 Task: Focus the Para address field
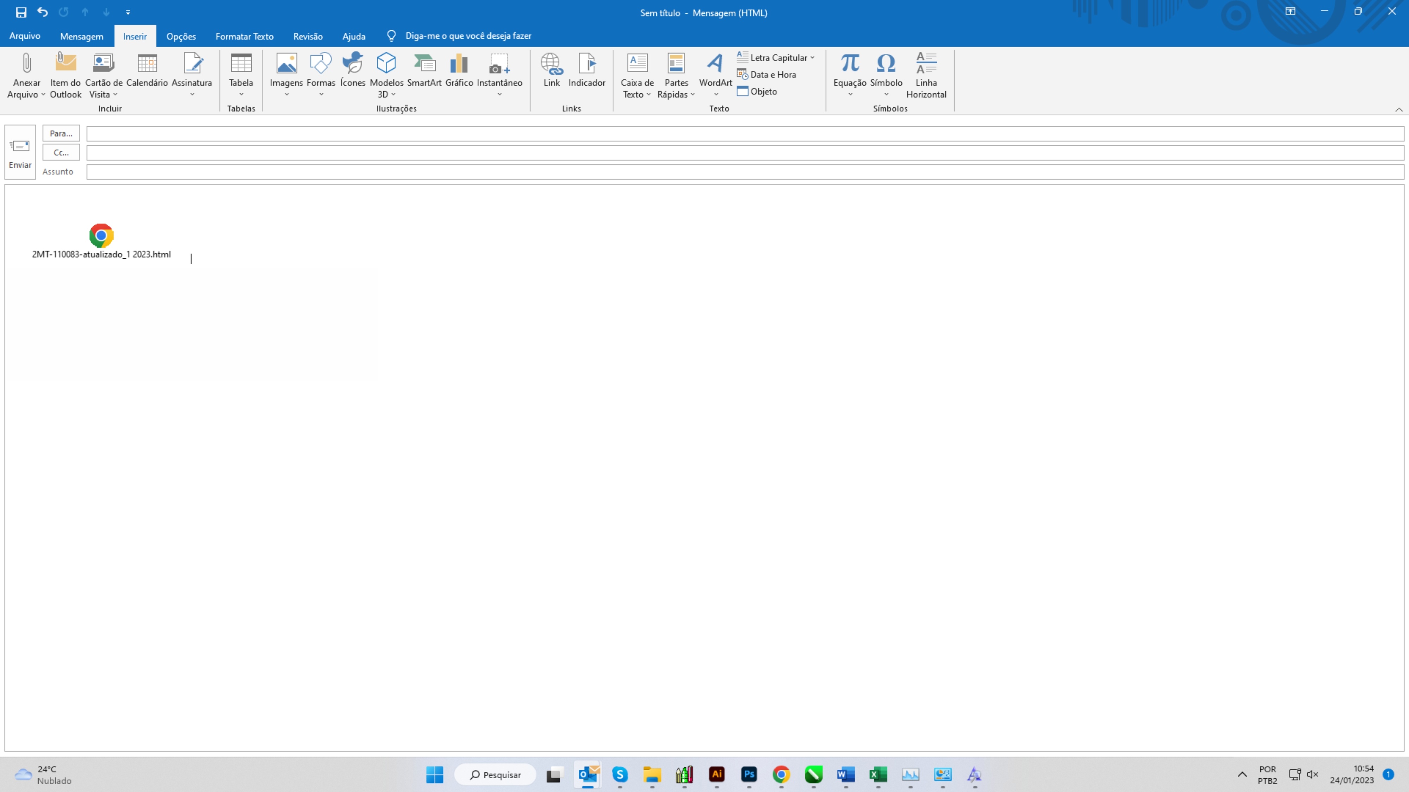745,133
